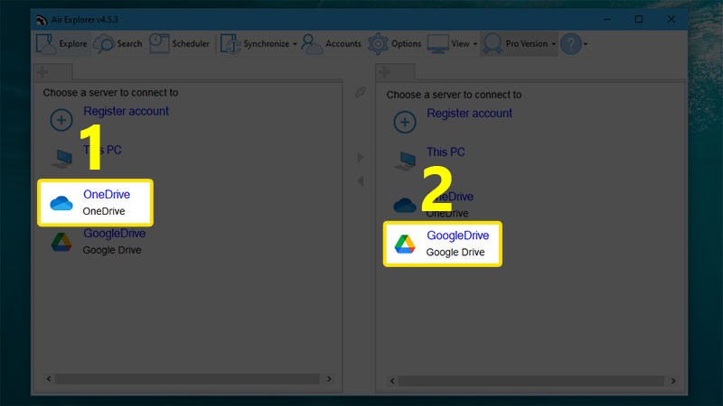Expand the Pro Version dropdown arrow
Screen dimensions: 723x406
click(x=553, y=44)
